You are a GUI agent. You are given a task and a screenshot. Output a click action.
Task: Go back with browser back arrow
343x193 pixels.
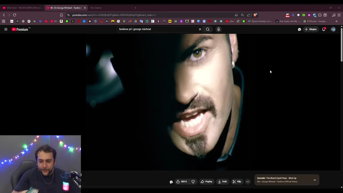click(x=4, y=15)
